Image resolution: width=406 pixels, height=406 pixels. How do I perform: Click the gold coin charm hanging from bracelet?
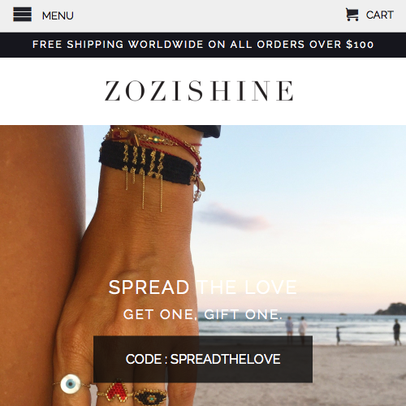click(x=201, y=186)
